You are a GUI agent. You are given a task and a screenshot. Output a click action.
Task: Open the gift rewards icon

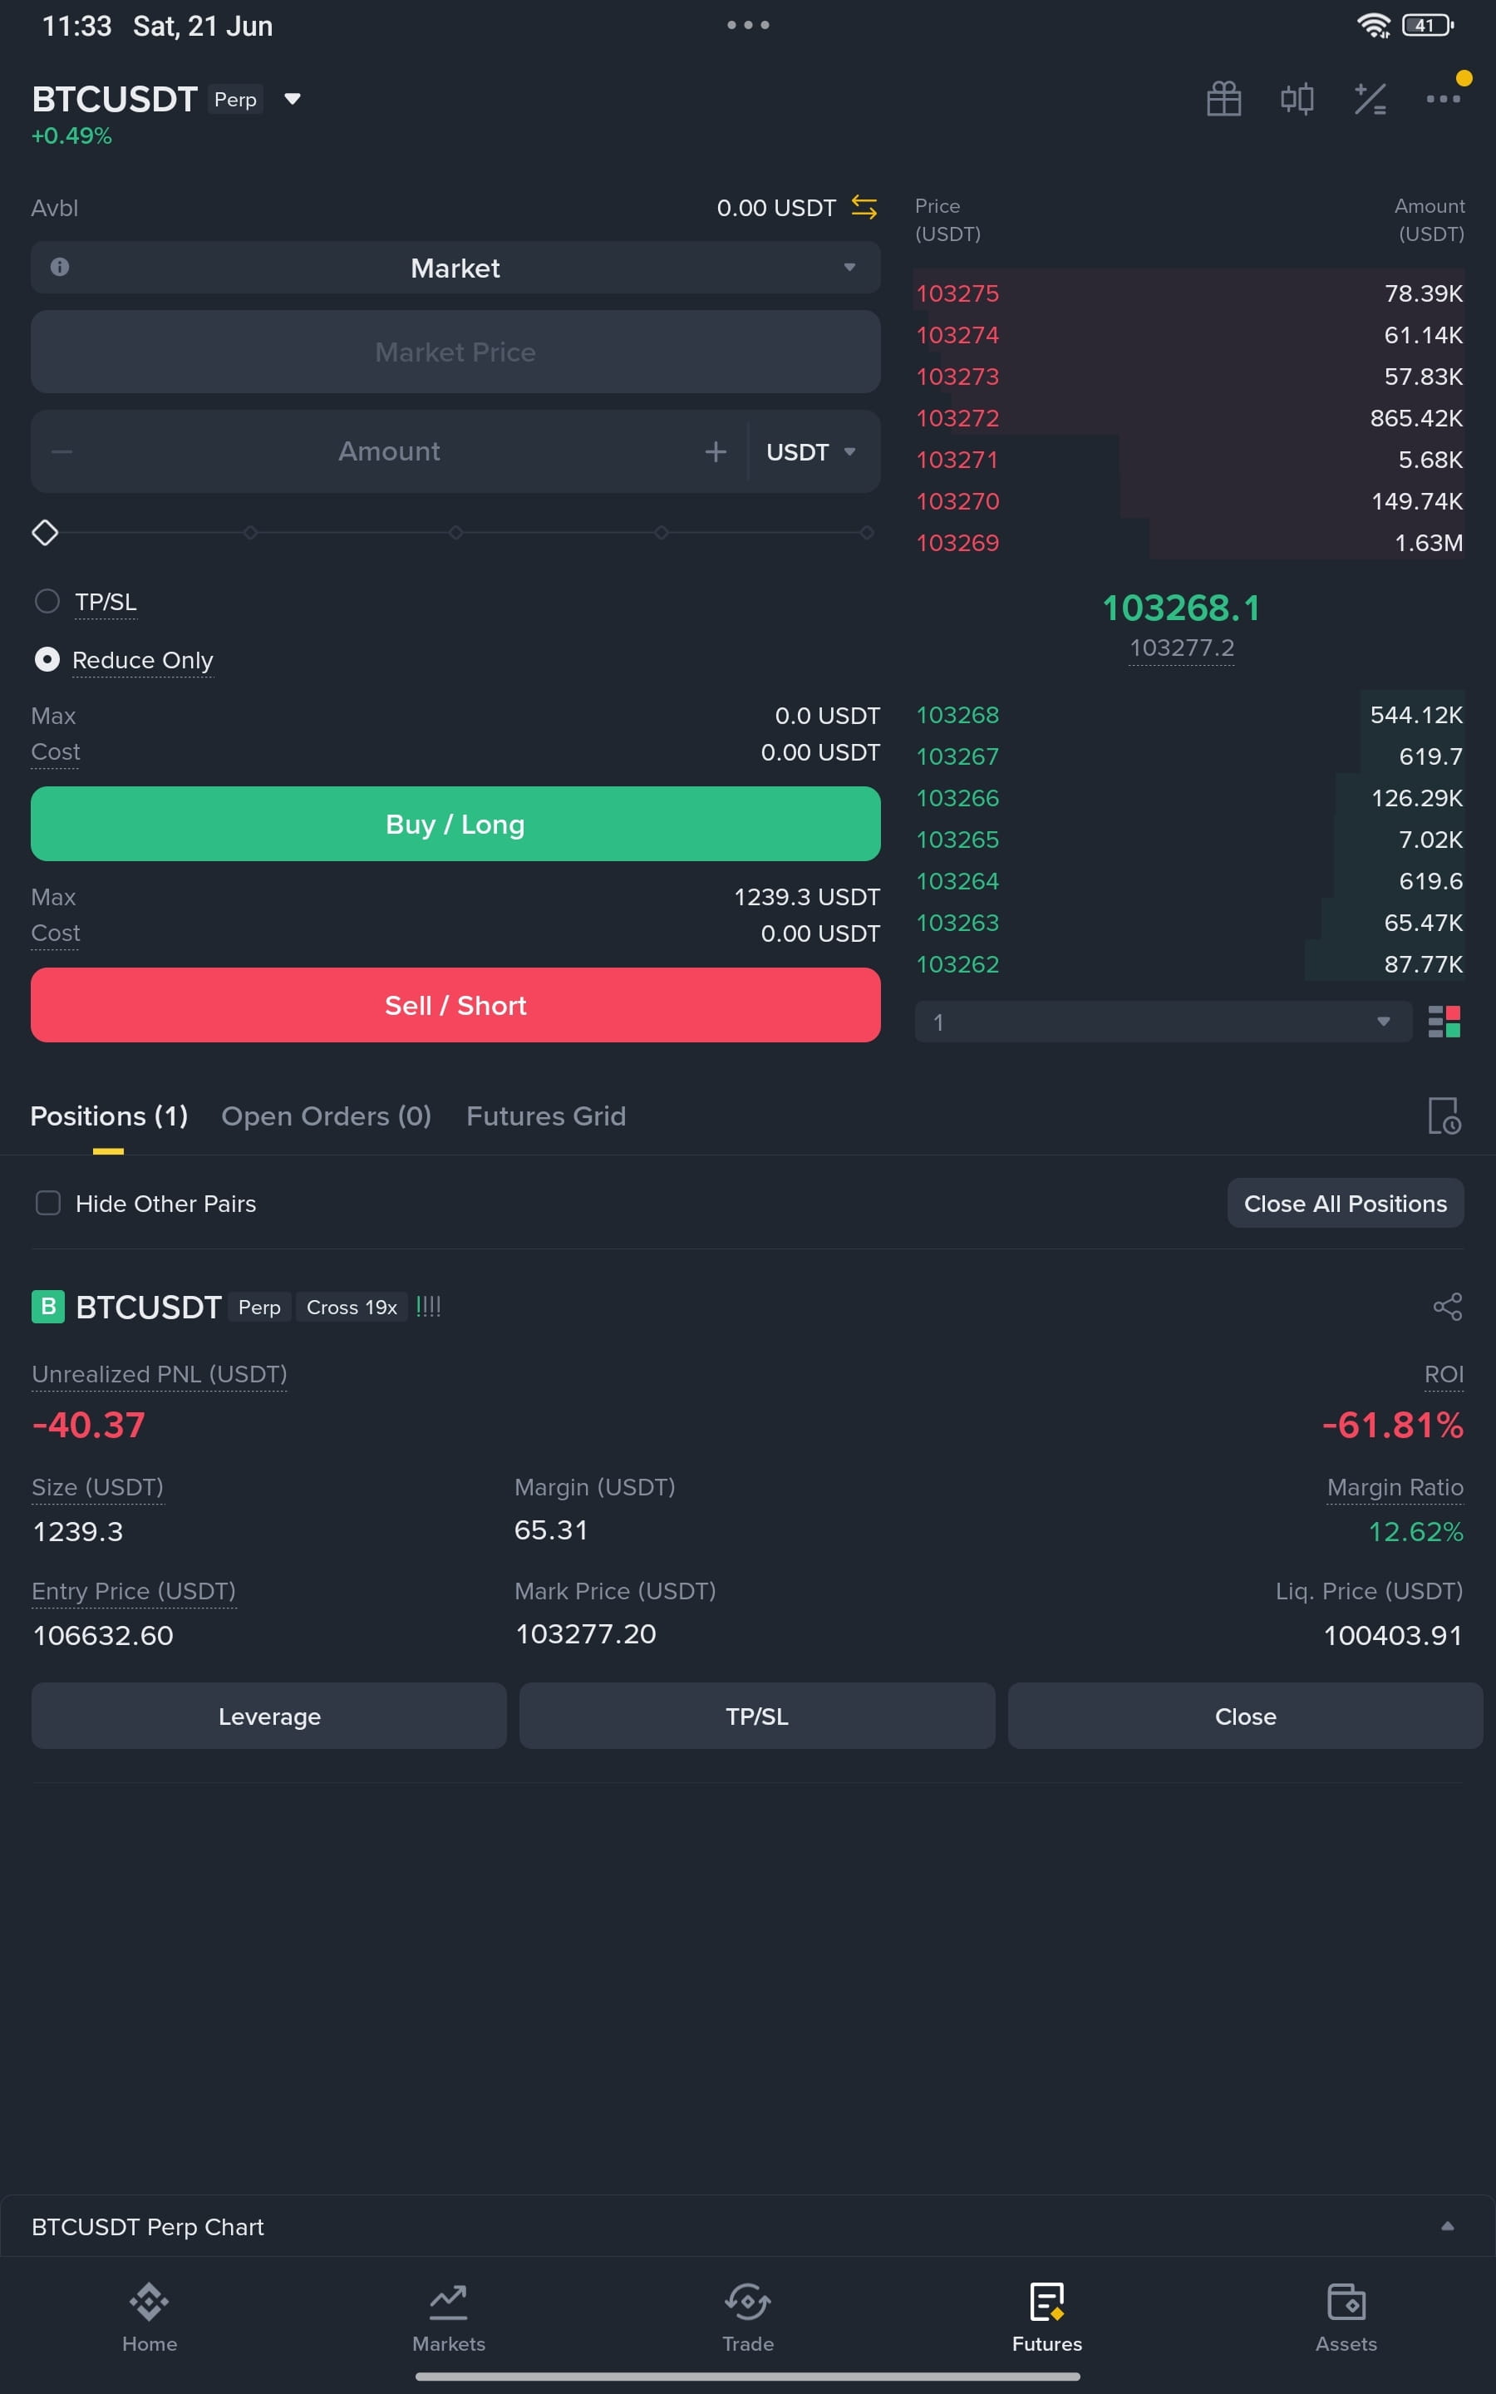[1224, 99]
